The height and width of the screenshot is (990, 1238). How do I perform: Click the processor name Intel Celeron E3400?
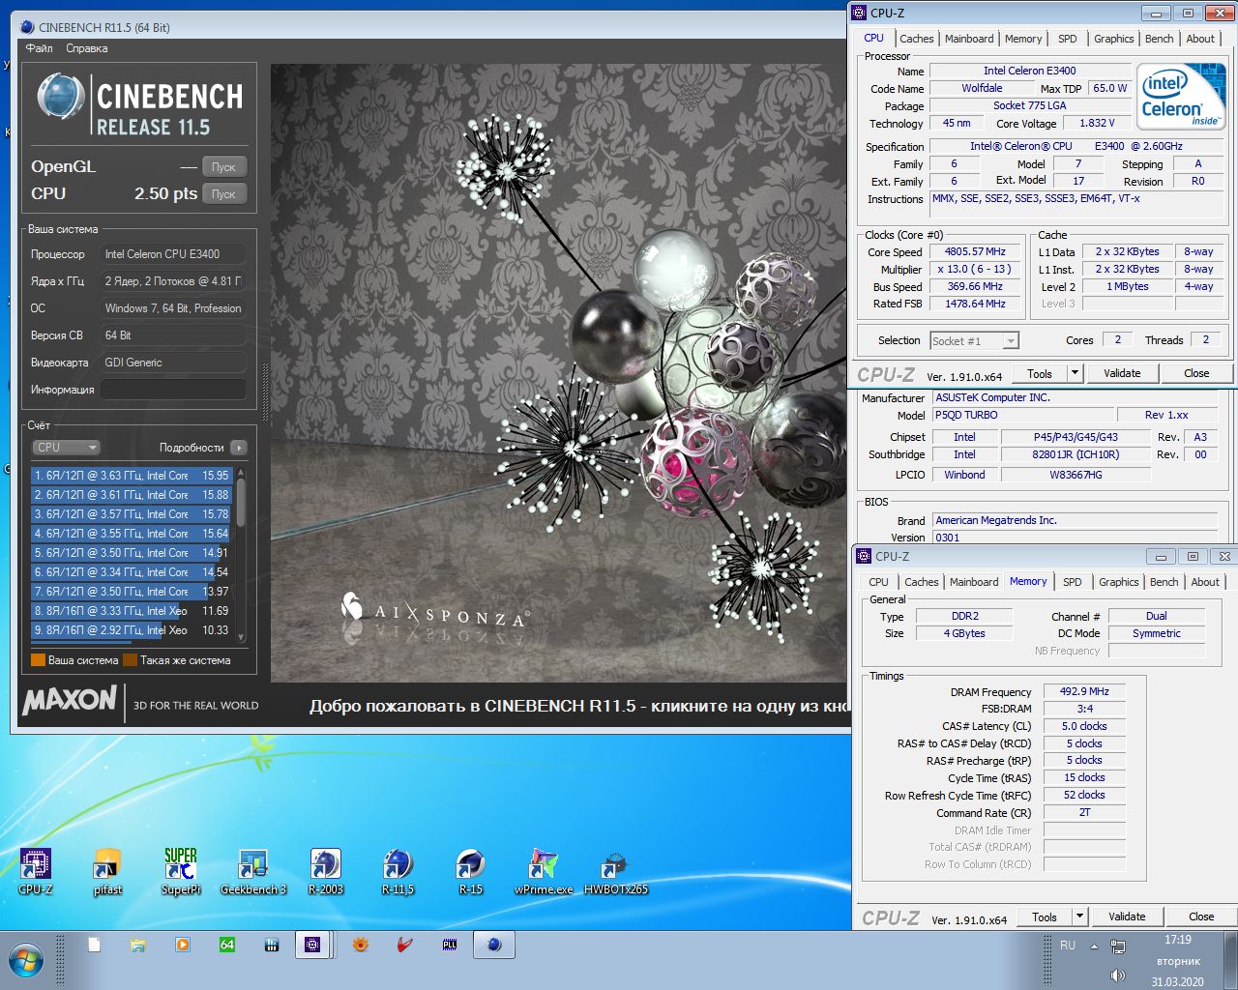1030,71
